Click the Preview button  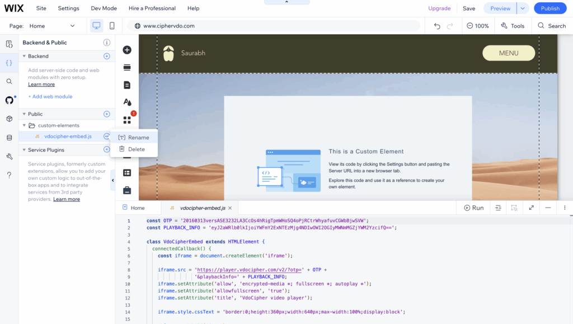click(x=500, y=8)
